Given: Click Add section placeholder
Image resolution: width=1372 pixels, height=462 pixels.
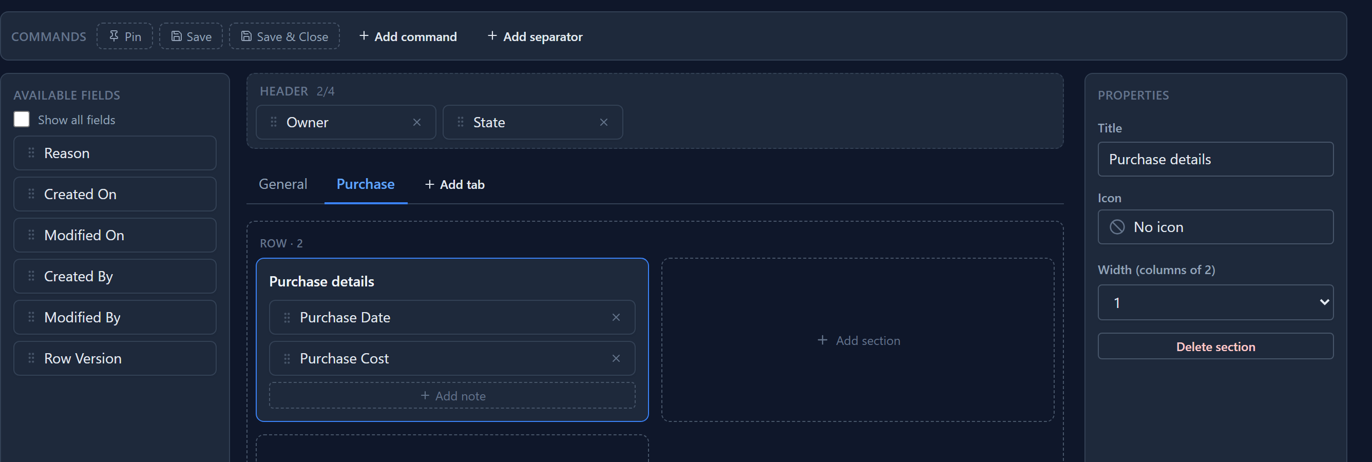Looking at the screenshot, I should (857, 340).
